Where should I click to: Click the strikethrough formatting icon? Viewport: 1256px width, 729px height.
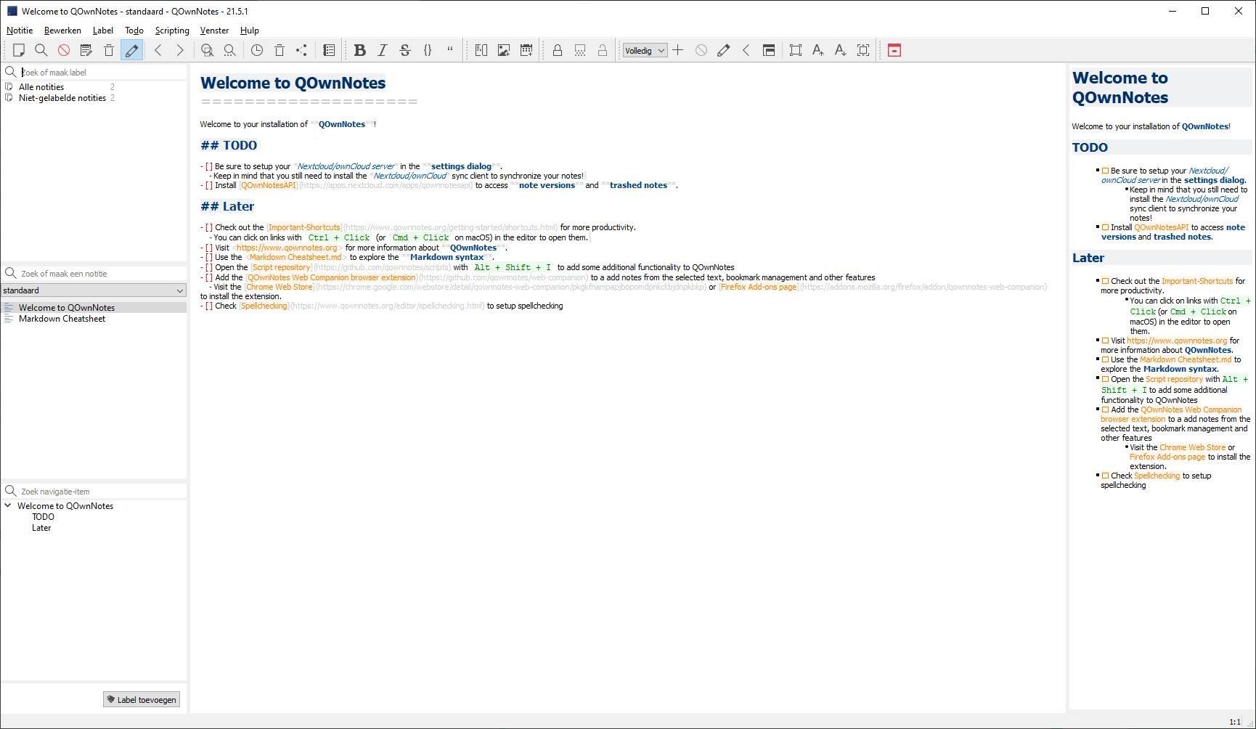[x=405, y=50]
